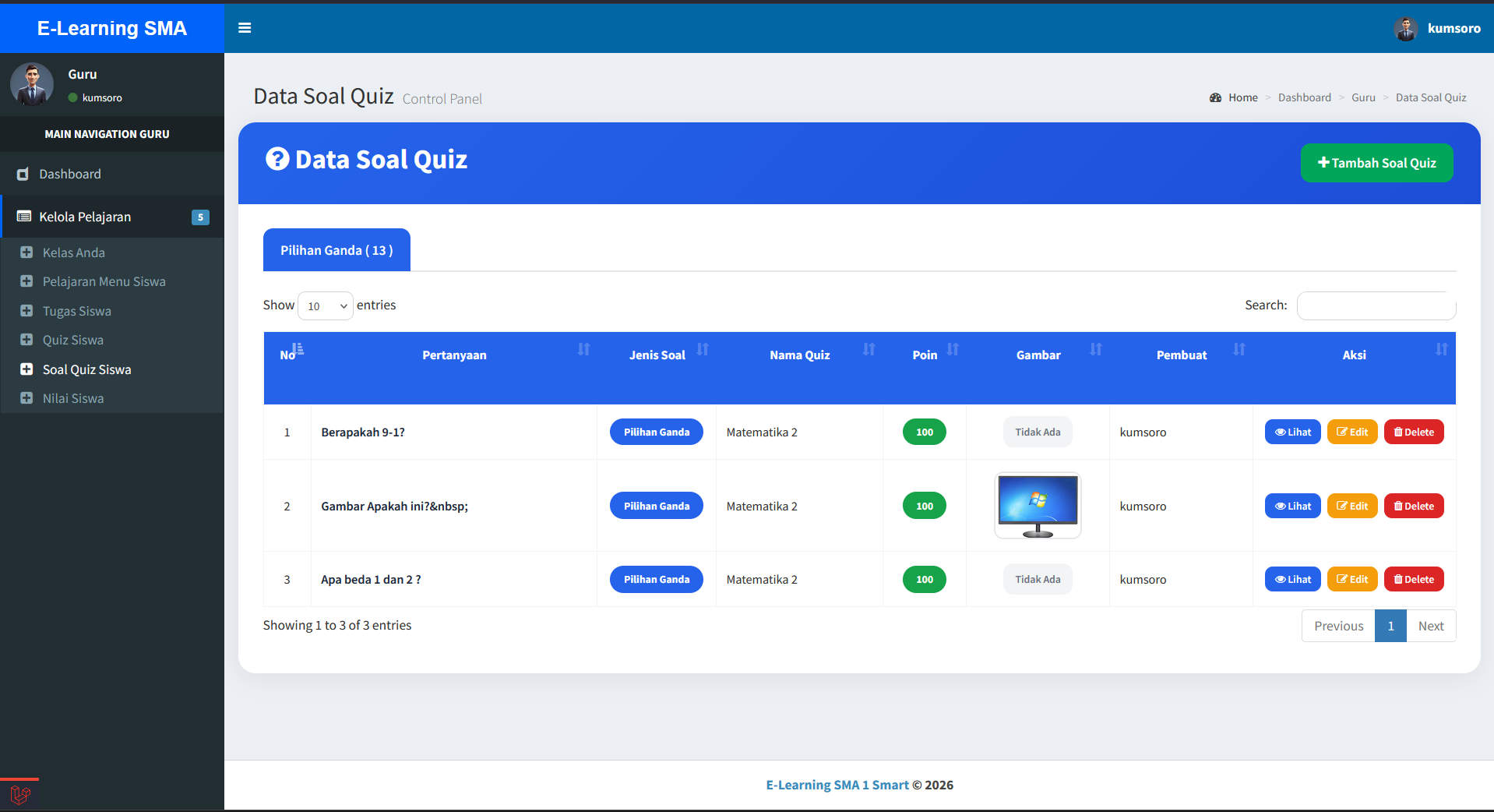The height and width of the screenshot is (812, 1494).
Task: Sort by Nama Quiz column arrows
Action: [869, 349]
